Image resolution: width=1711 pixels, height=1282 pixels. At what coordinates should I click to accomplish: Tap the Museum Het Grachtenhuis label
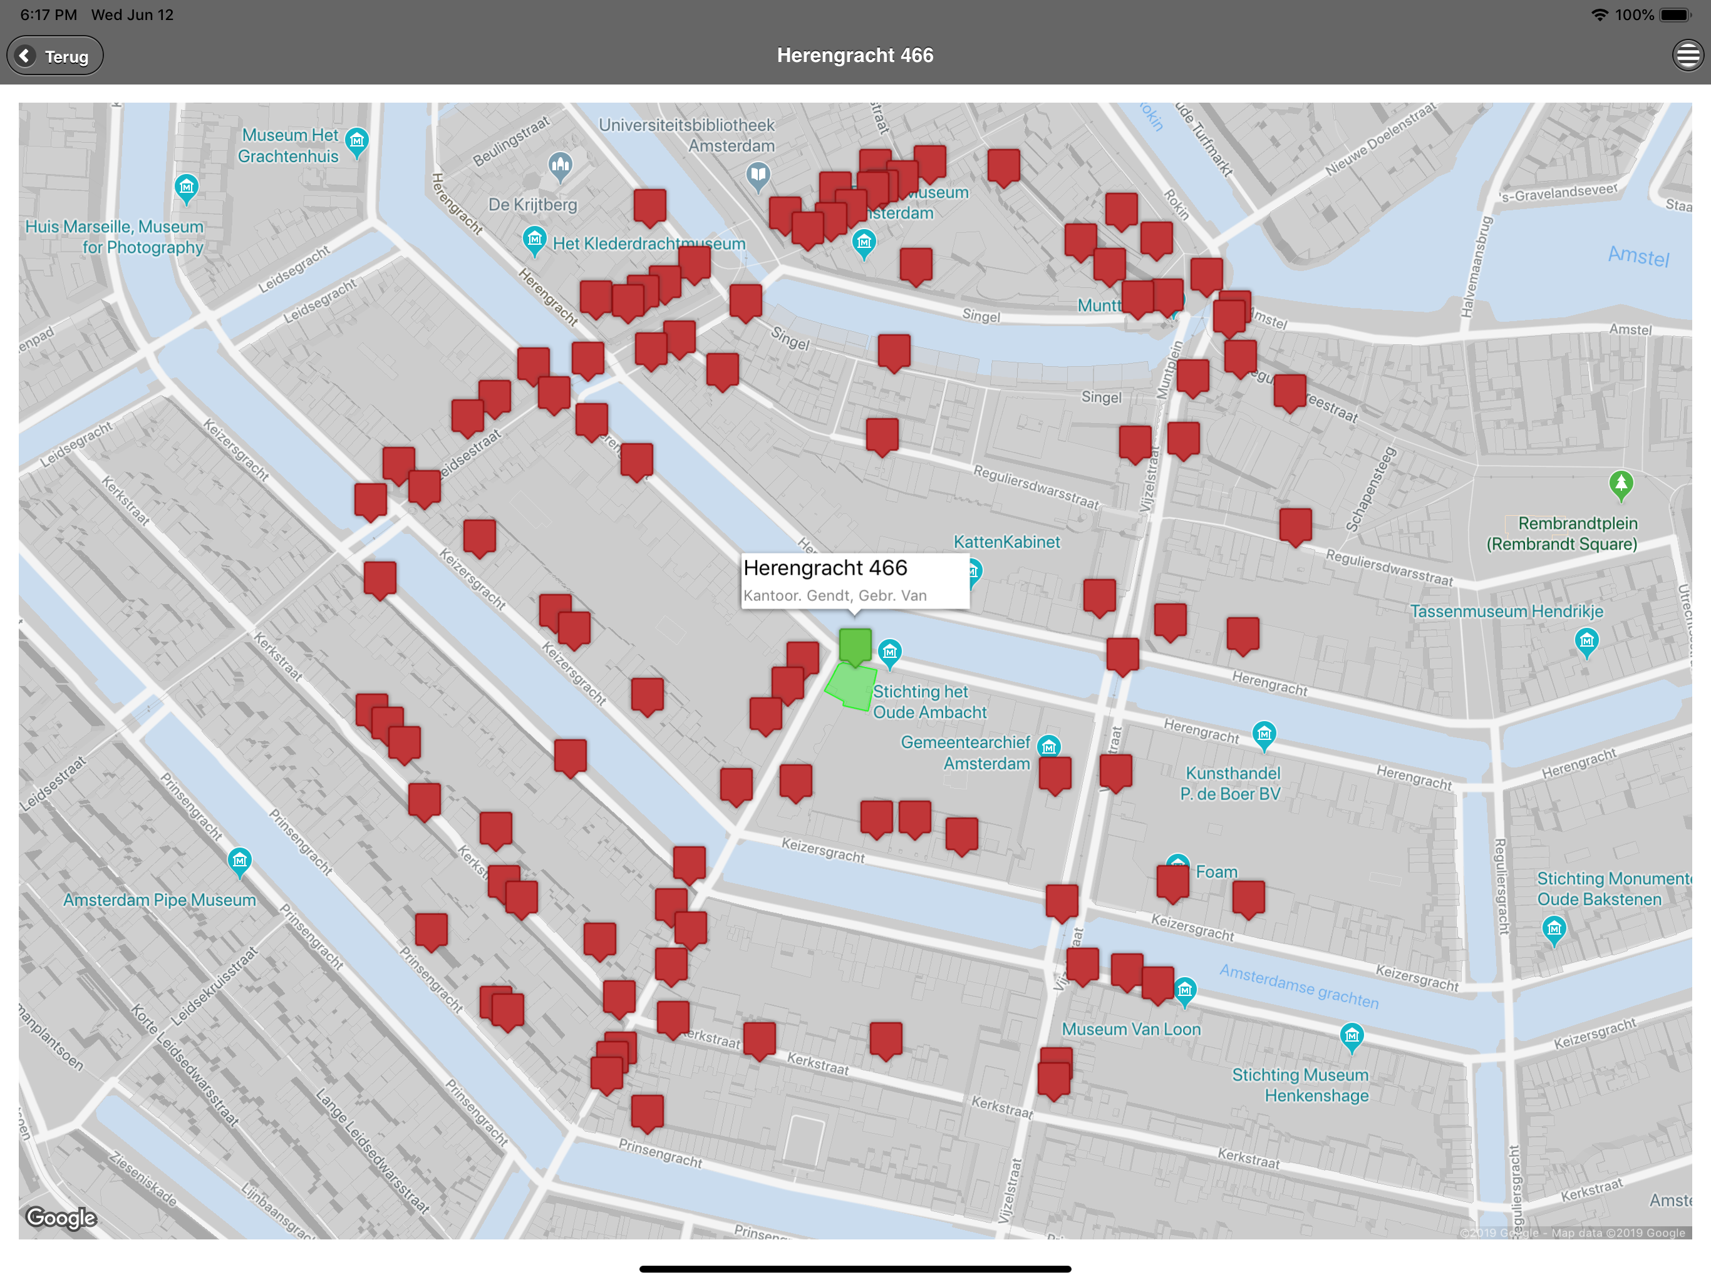[289, 145]
